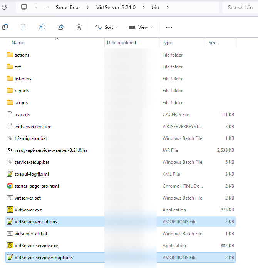Viewport: 258px width, 268px height.
Task: Click the Refresh button
Action: pos(4,7)
